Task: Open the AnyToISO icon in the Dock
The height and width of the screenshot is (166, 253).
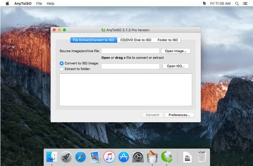Action: [167, 157]
